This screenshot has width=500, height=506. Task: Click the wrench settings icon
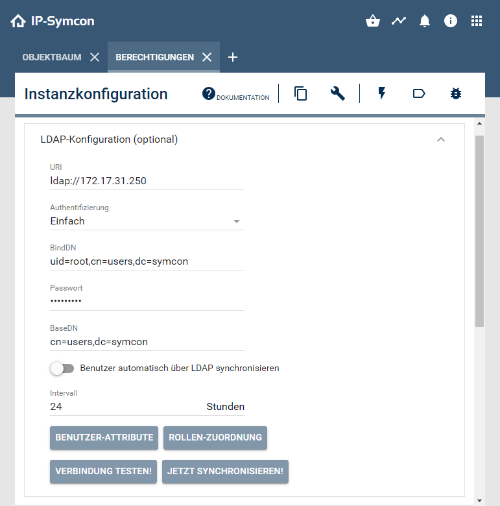click(x=337, y=93)
